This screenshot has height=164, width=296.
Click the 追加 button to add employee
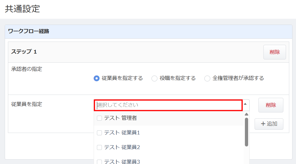coord(269,124)
